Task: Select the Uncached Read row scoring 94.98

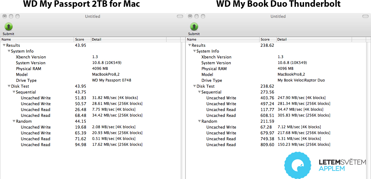Action: (x=91, y=145)
